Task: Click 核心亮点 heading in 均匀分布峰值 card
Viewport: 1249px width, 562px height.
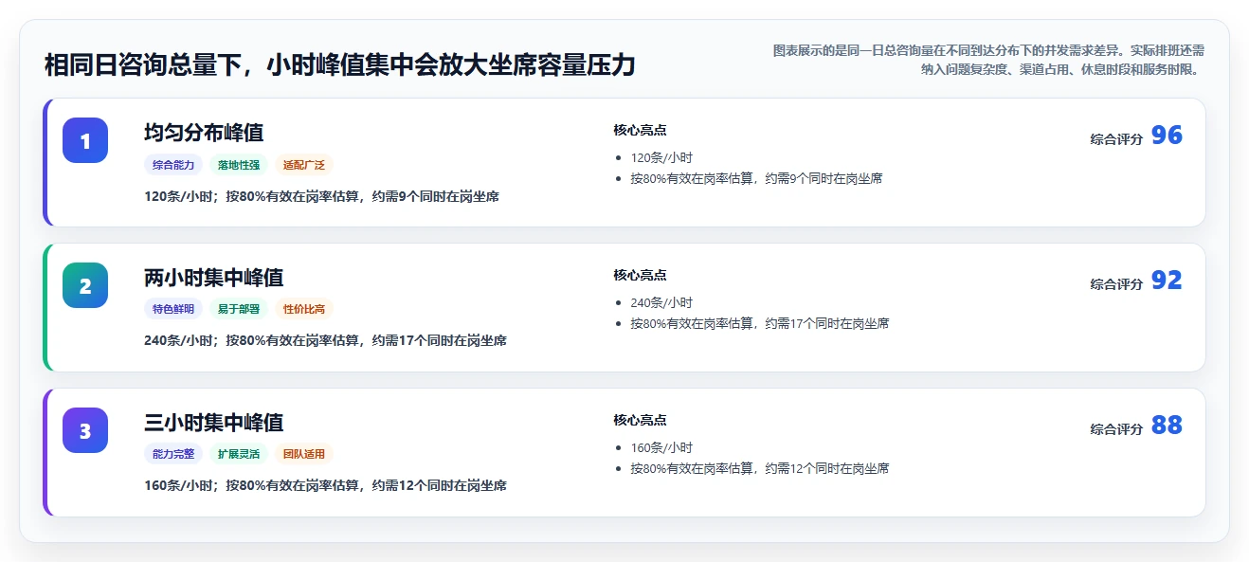Action: (x=640, y=131)
